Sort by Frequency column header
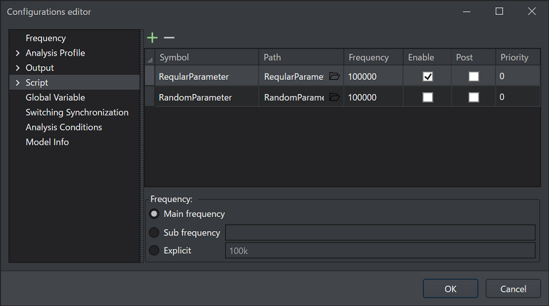 (373, 57)
